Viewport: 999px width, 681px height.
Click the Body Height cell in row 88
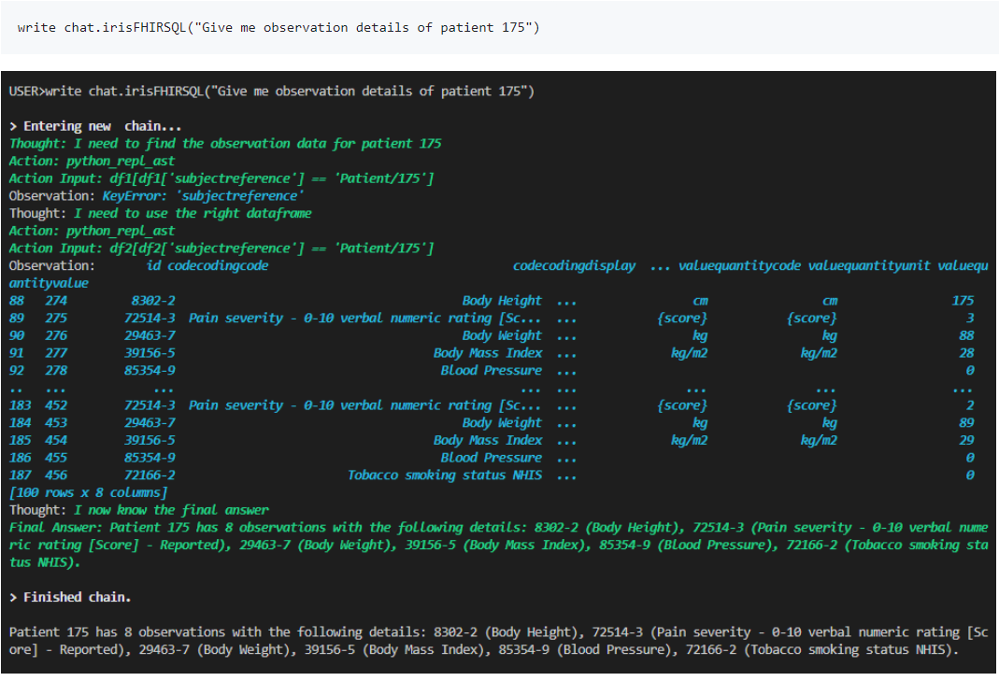pos(502,301)
